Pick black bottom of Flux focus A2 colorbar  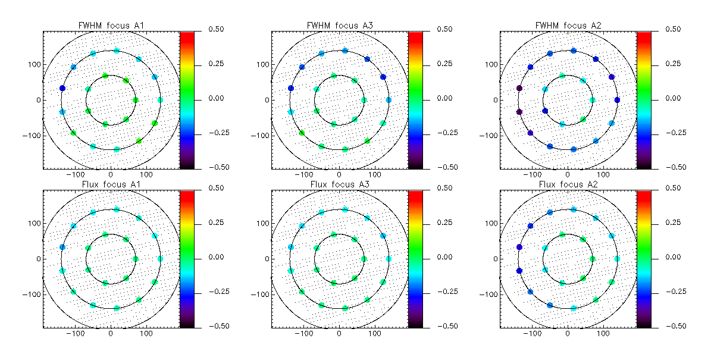point(644,324)
